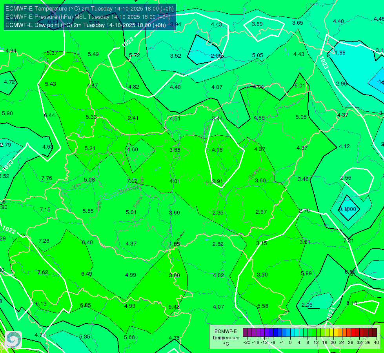
Task: Click the 1021 isobar label
Action: click(331, 313)
